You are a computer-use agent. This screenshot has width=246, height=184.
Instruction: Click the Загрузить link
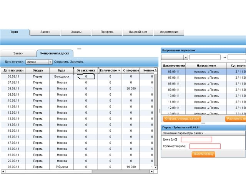pyautogui.click(x=76, y=62)
